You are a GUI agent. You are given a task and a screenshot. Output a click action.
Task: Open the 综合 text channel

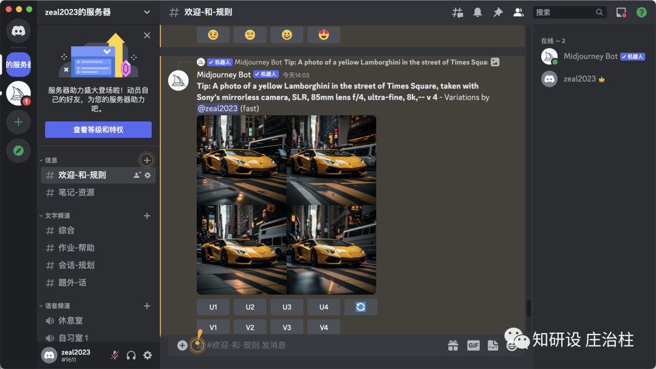98,230
